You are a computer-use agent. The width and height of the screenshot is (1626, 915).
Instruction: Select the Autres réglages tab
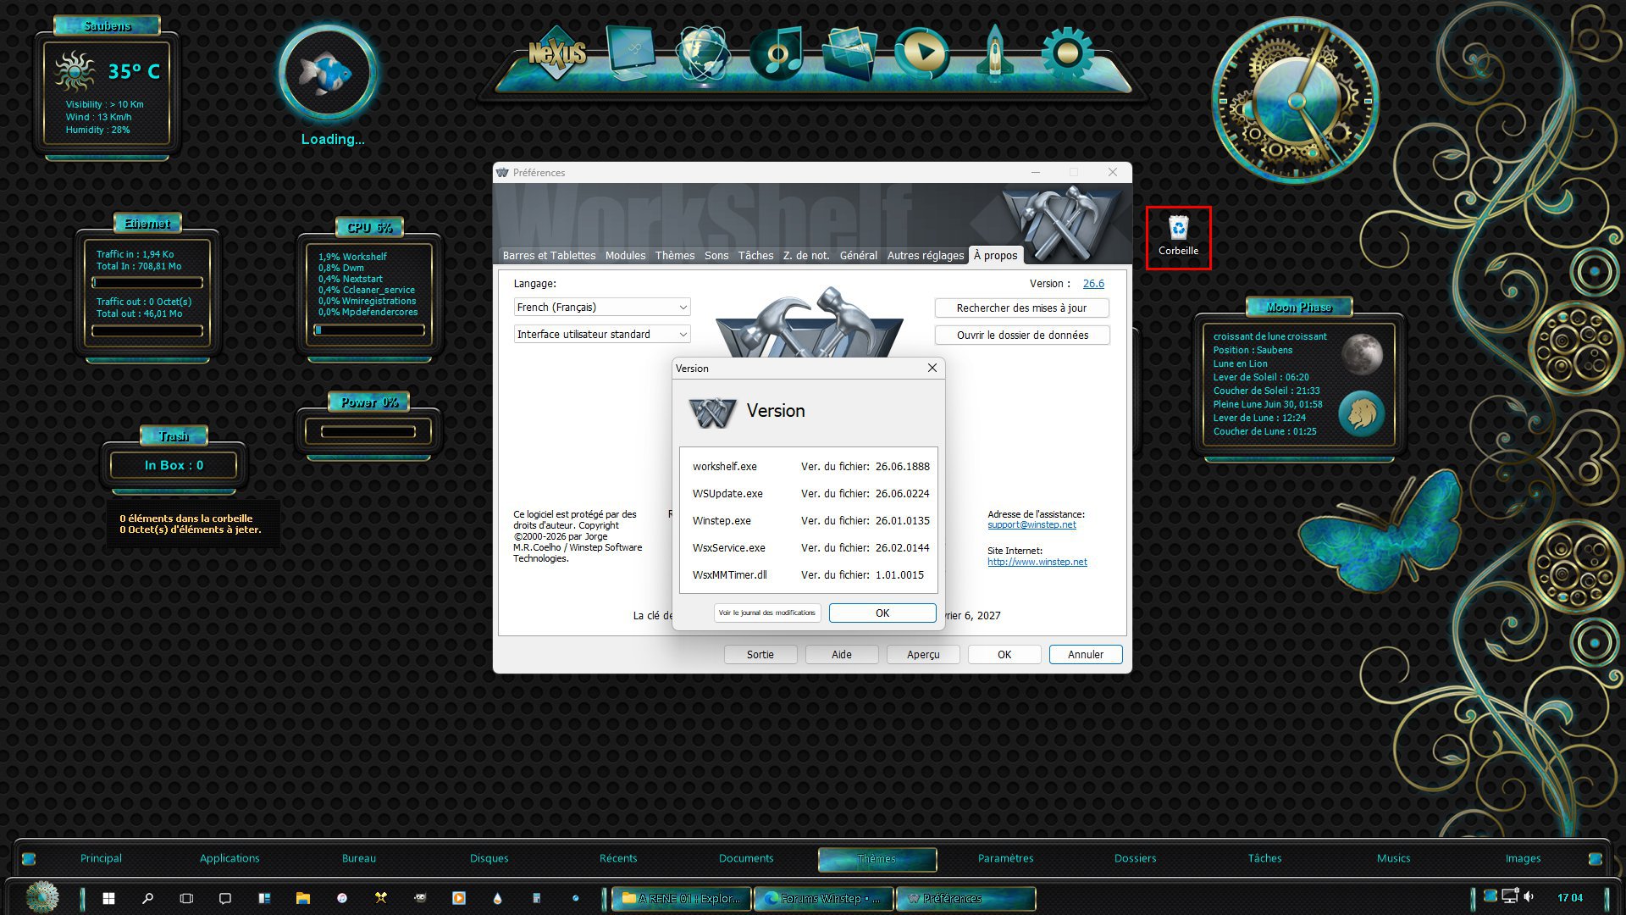(926, 256)
